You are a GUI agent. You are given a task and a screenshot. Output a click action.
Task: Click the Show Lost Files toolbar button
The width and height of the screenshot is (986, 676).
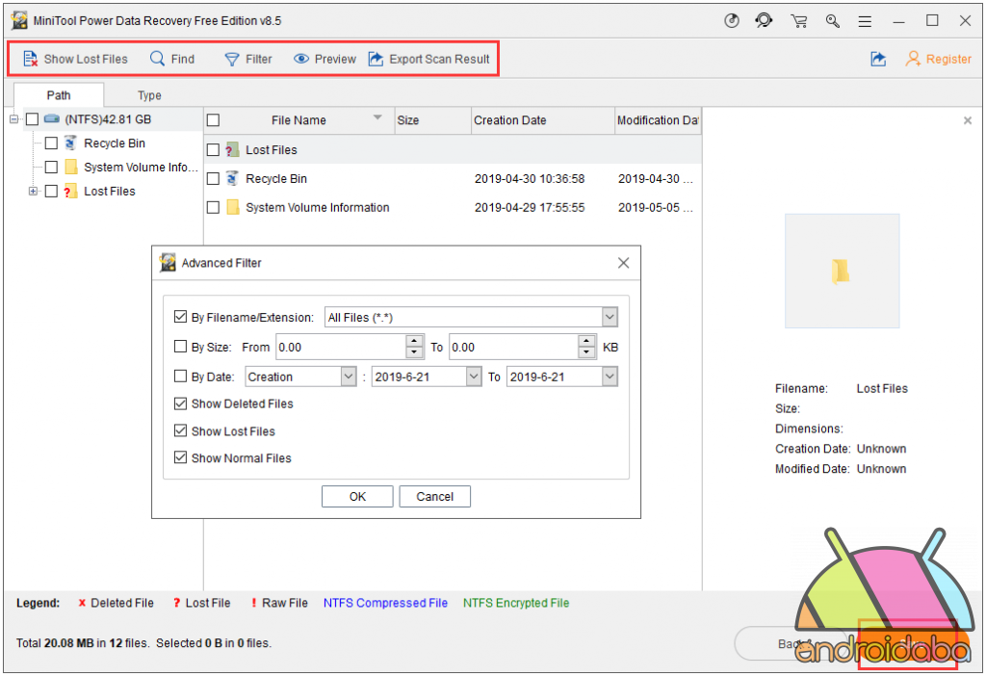tap(75, 59)
